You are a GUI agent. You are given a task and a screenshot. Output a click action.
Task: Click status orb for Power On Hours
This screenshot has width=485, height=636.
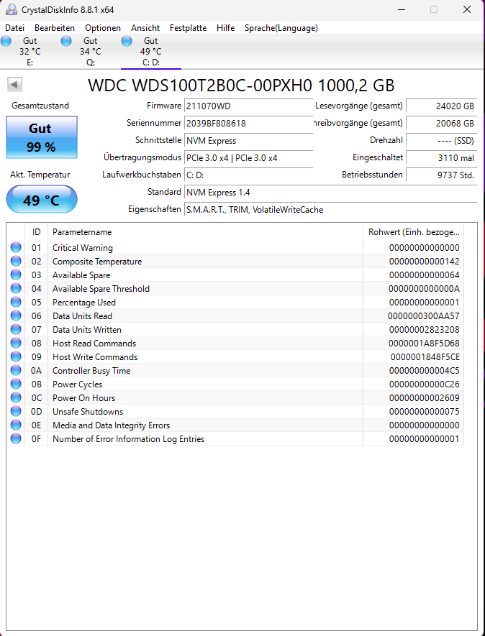tap(16, 397)
